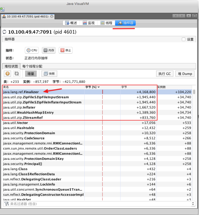Select the SynchronousQueue$Tran... row
The width and height of the screenshot is (199, 215).
pyautogui.click(x=97, y=189)
